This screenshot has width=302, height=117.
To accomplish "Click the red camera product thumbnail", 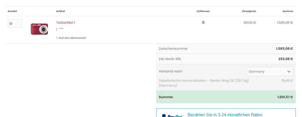I will [39, 29].
